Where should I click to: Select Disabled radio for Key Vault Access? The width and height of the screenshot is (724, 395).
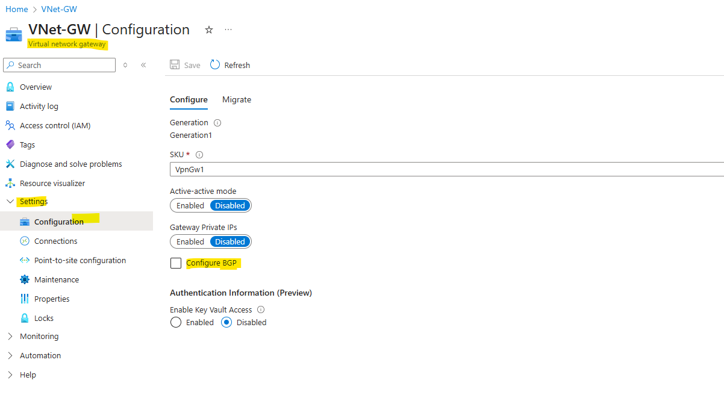click(226, 322)
